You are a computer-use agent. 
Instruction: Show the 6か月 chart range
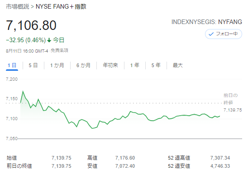83,65
